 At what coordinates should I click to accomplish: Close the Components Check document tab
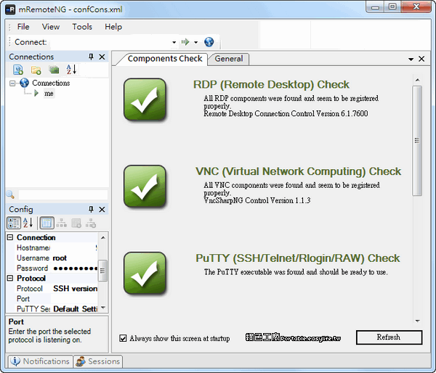[x=421, y=59]
